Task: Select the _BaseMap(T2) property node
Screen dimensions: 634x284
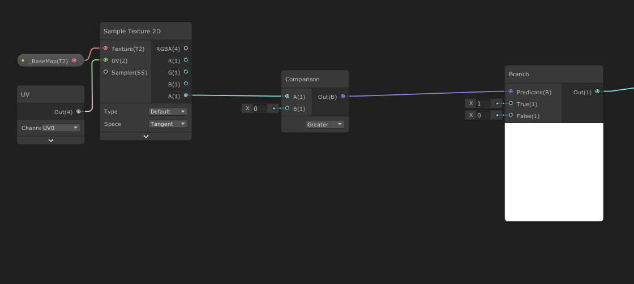Action: point(50,60)
